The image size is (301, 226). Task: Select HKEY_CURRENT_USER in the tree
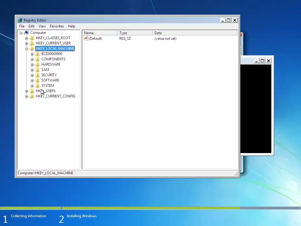pyautogui.click(x=53, y=43)
